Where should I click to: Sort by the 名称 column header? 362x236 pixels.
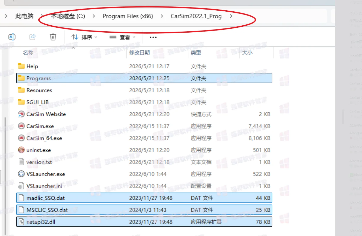point(28,53)
